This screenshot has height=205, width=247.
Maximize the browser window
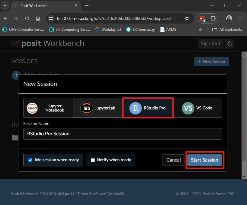pos(226,5)
